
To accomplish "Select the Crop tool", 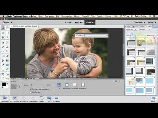I will (3, 74).
